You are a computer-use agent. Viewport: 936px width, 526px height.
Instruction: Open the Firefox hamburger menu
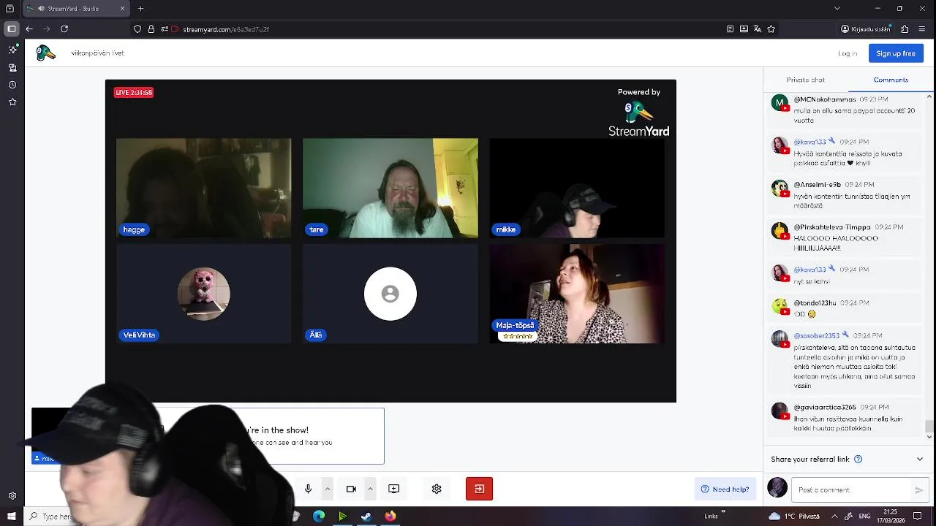921,29
